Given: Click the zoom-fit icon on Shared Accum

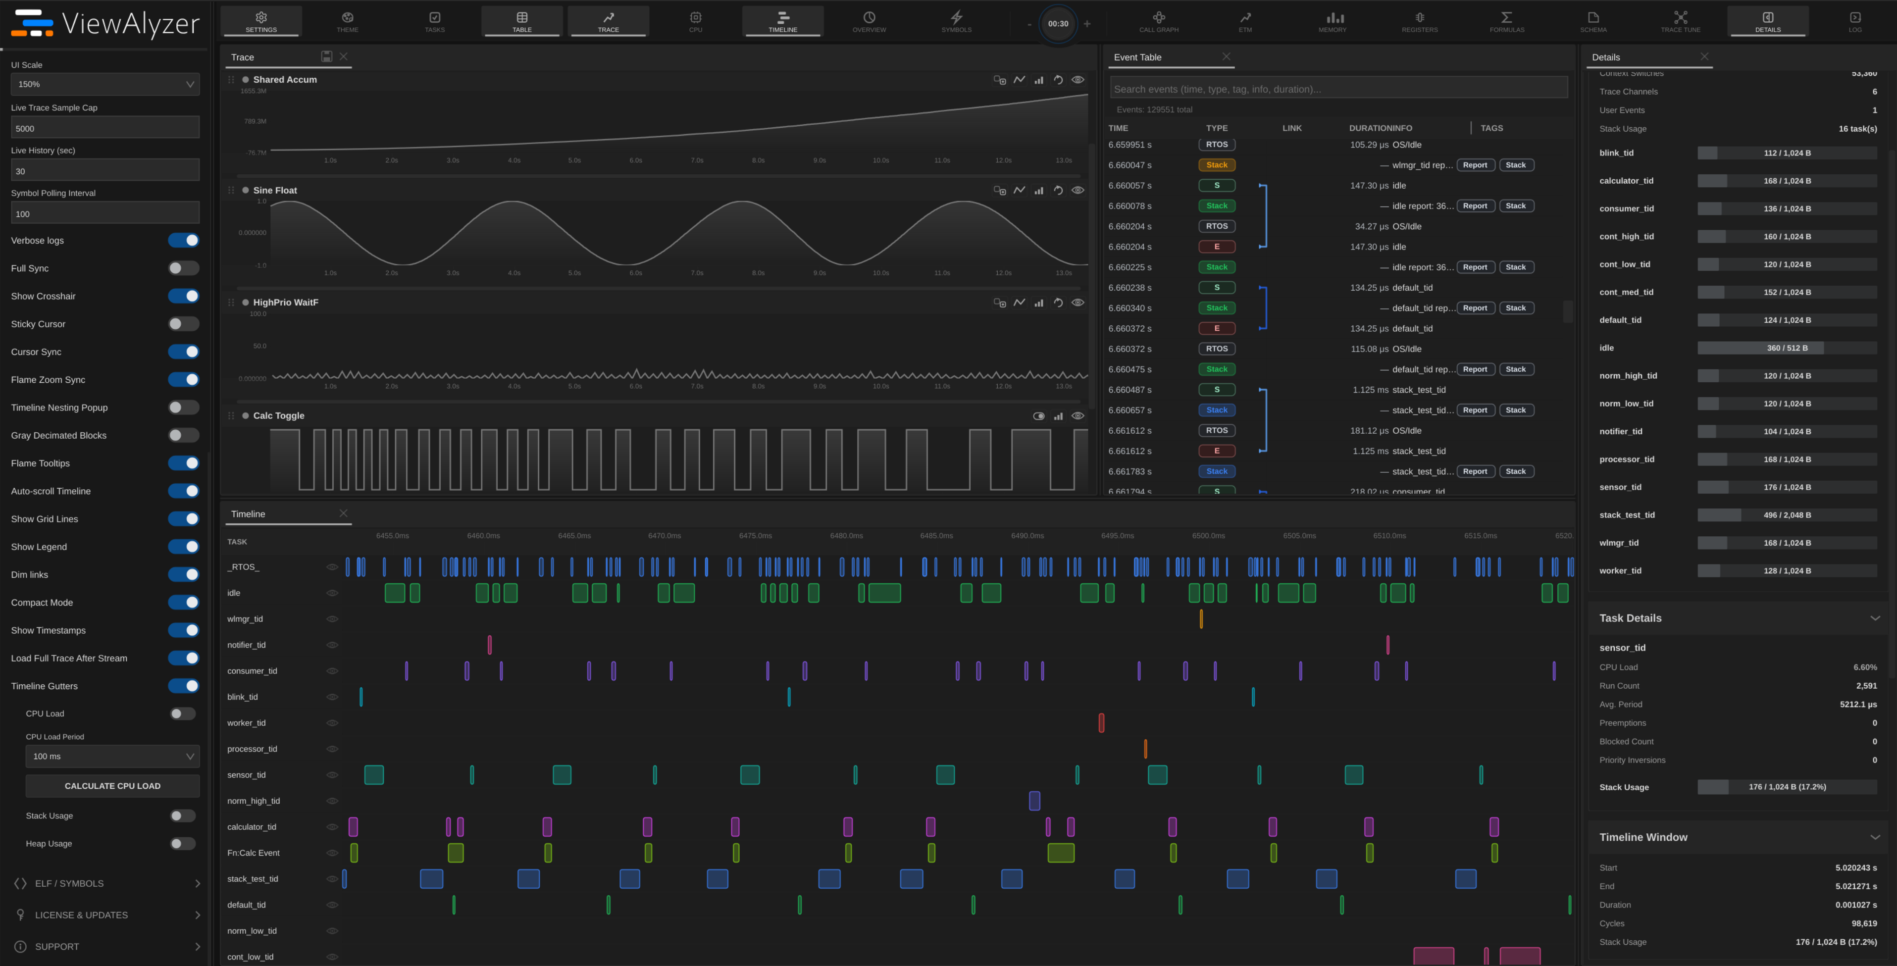Looking at the screenshot, I should pos(999,80).
